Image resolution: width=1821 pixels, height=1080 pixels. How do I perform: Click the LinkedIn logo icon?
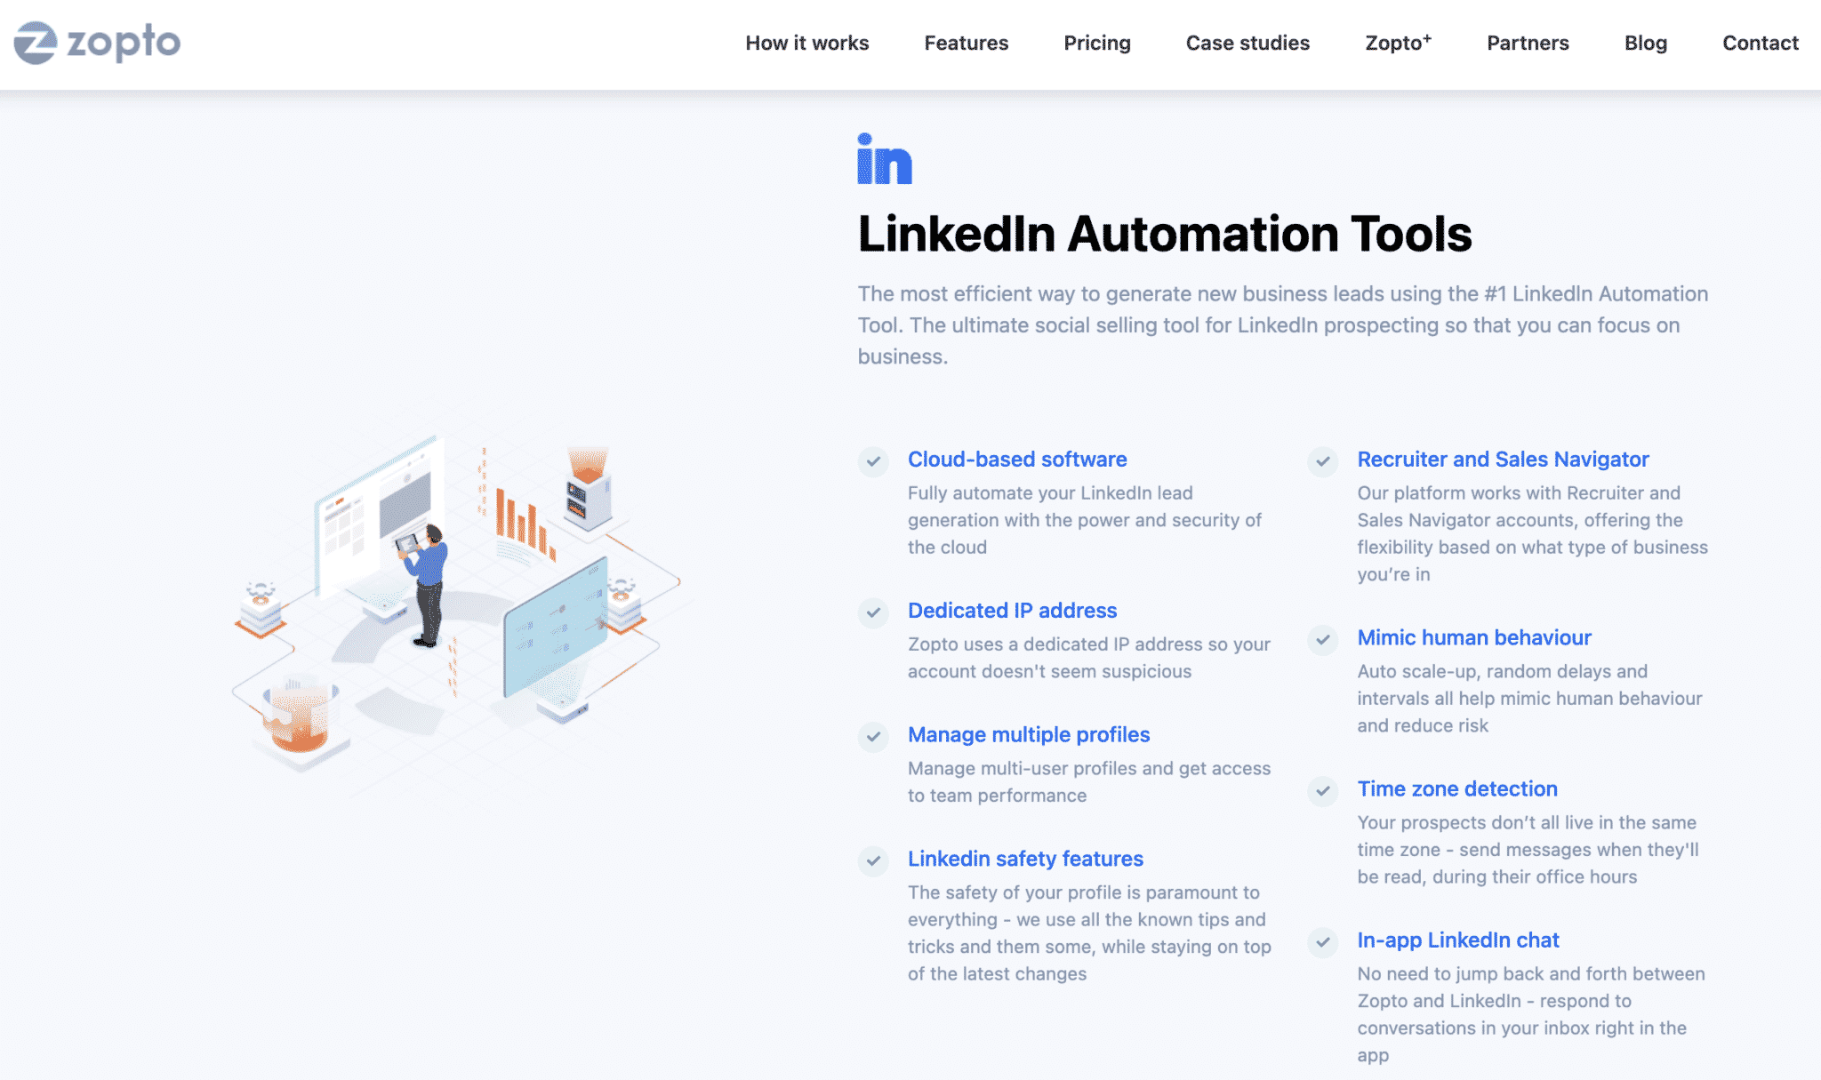click(x=885, y=158)
